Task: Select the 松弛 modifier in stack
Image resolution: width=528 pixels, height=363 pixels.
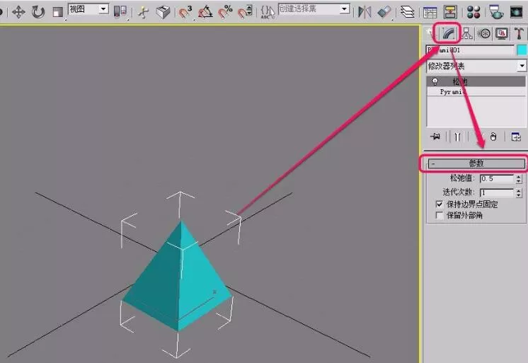Action: pos(476,81)
